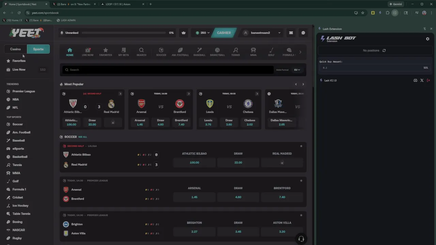436x245 pixels.
Task: Open NFL in Trending sidebar
Action: pos(15,108)
